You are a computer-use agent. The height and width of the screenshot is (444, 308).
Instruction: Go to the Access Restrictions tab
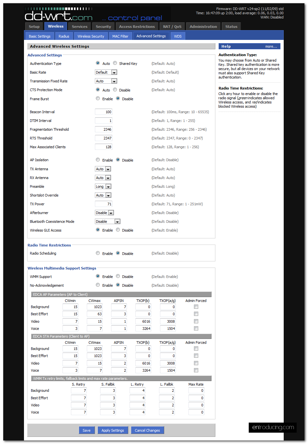coord(137,27)
